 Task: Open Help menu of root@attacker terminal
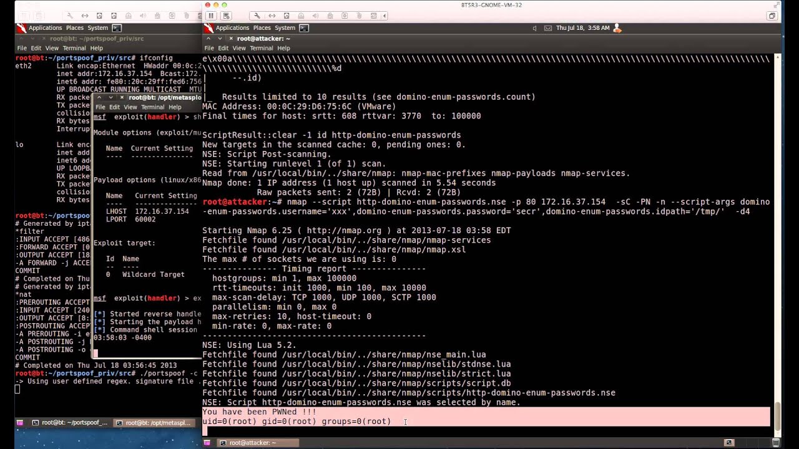(283, 48)
